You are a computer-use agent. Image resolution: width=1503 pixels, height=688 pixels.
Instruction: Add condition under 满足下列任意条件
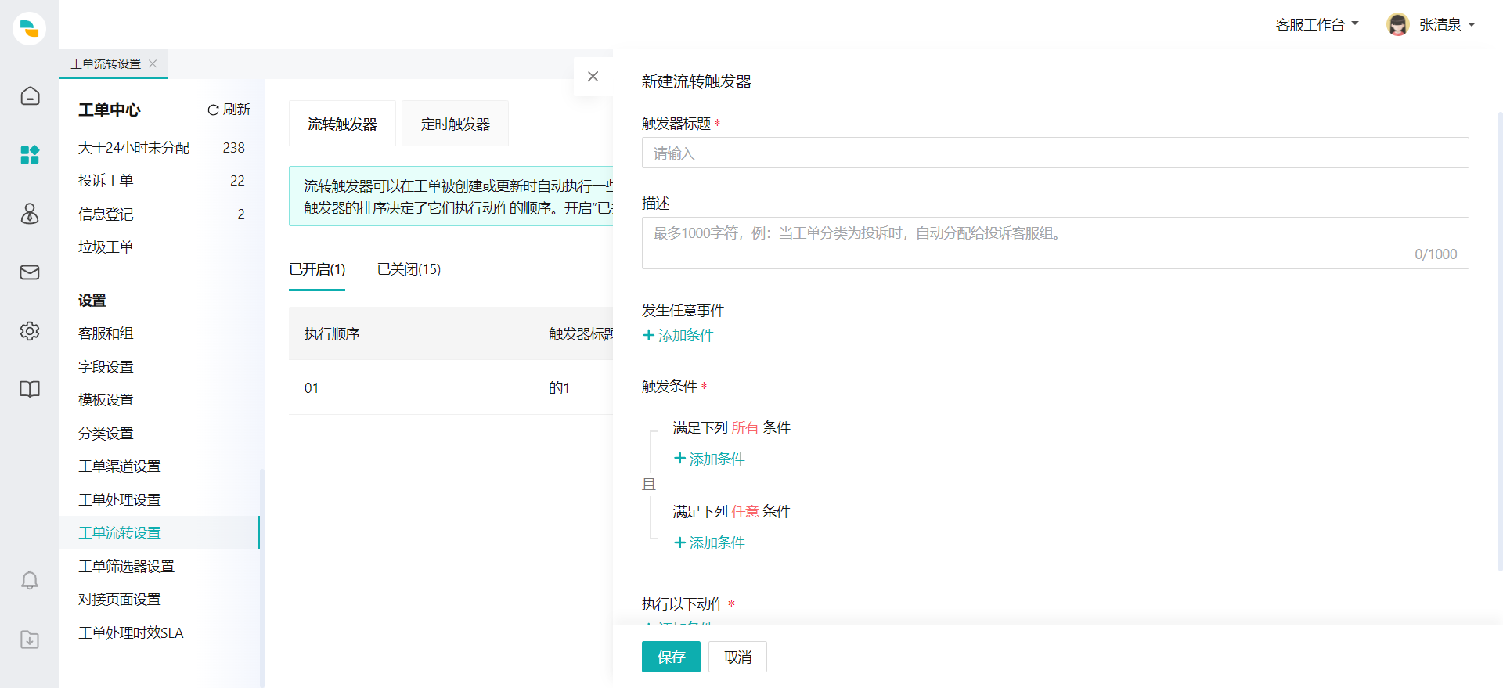709,542
